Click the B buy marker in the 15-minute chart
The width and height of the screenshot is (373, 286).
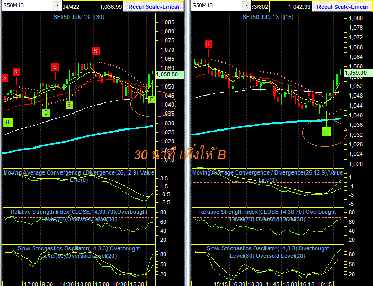326,131
